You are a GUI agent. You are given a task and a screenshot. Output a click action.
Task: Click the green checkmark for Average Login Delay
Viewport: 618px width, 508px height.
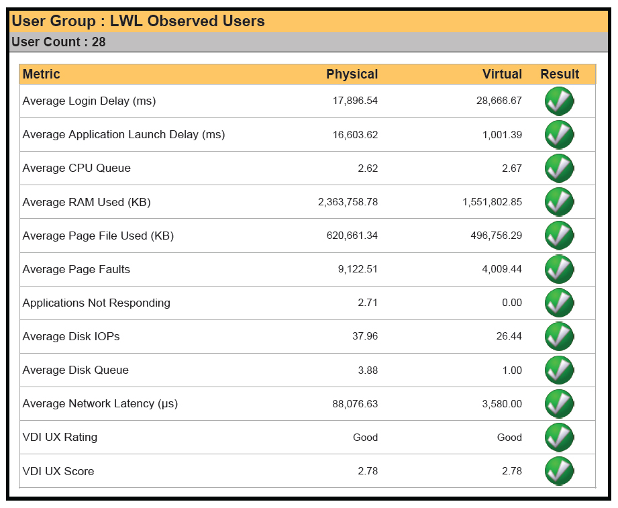coord(559,101)
